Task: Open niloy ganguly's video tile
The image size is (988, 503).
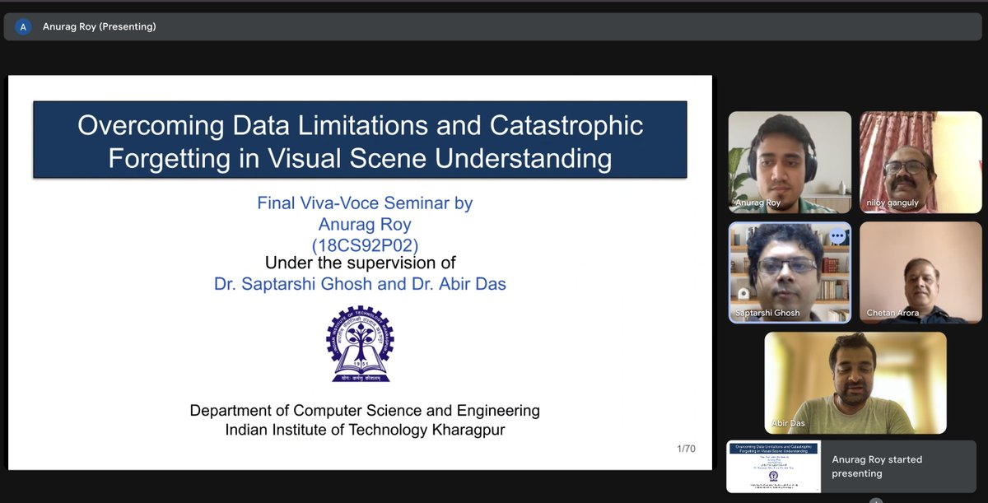Action: pos(922,162)
